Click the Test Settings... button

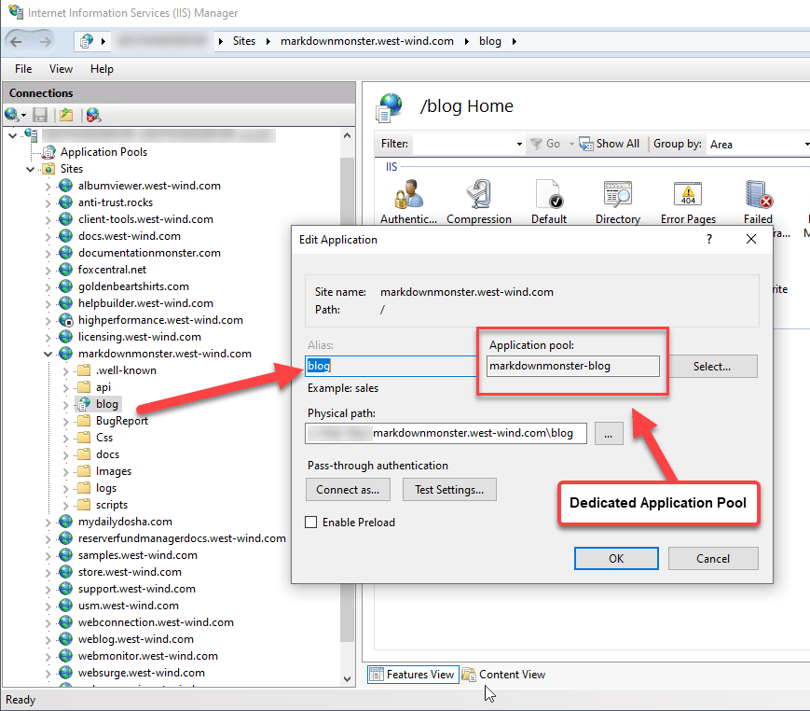(x=449, y=490)
